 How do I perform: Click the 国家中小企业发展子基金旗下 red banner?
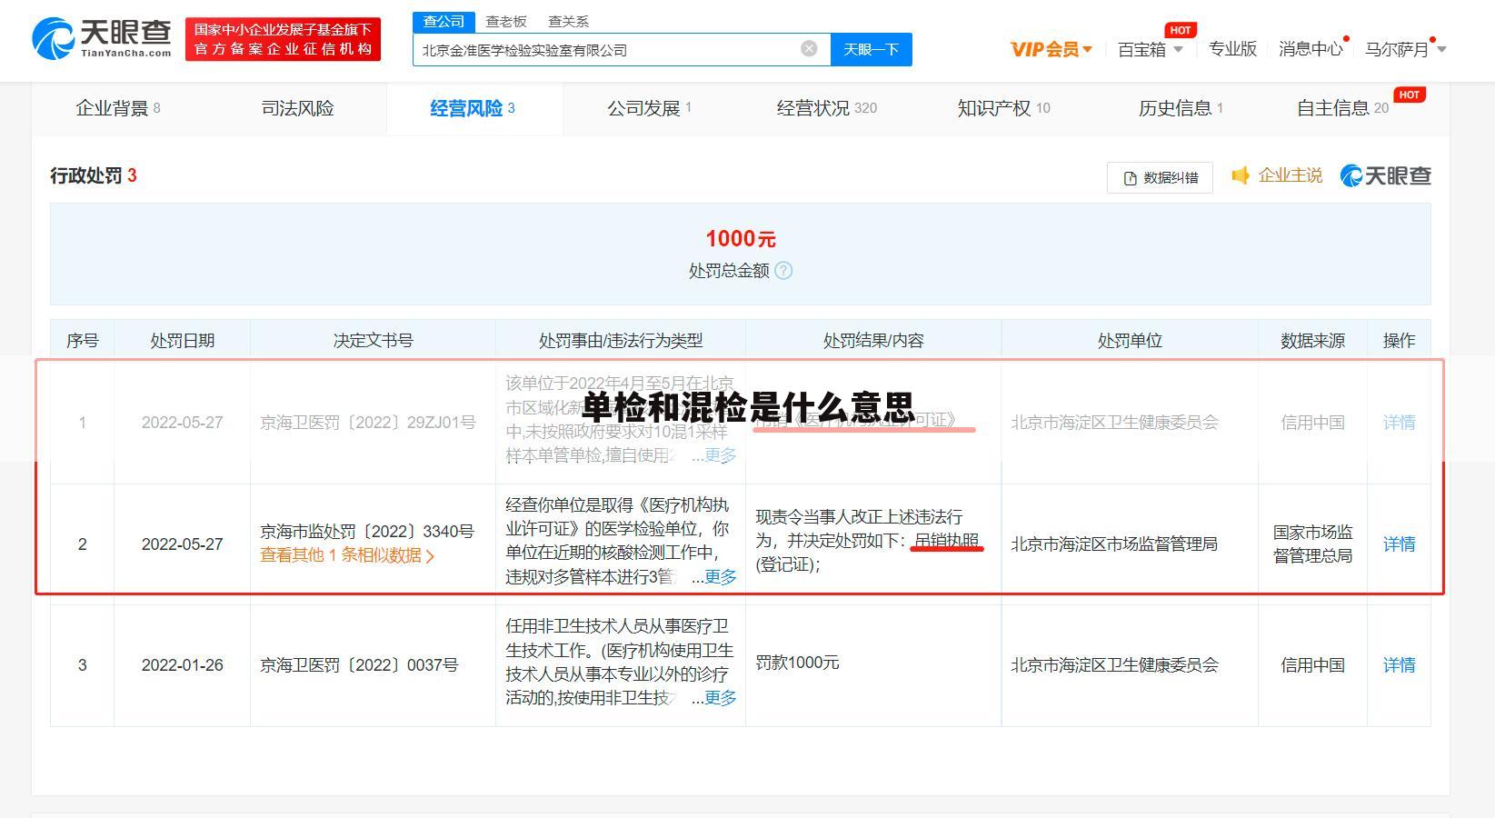[x=283, y=39]
